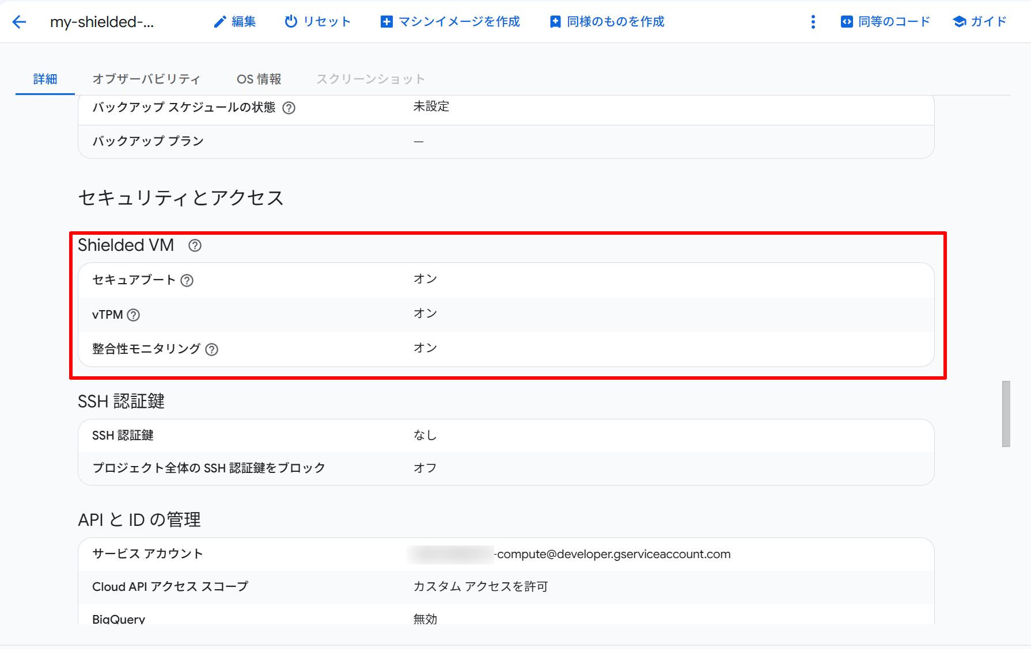Click the Cloud API アクセス スコープ label
The width and height of the screenshot is (1031, 649).
coord(170,587)
